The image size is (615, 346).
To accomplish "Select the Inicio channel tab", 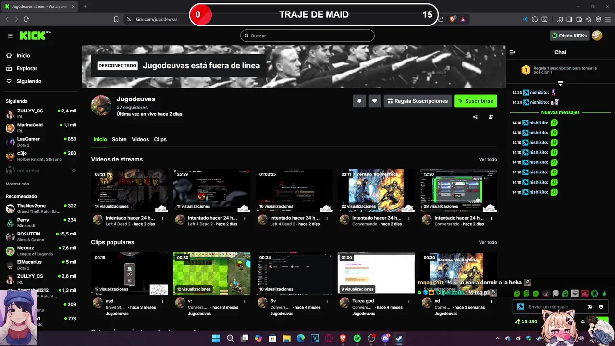I will point(100,139).
